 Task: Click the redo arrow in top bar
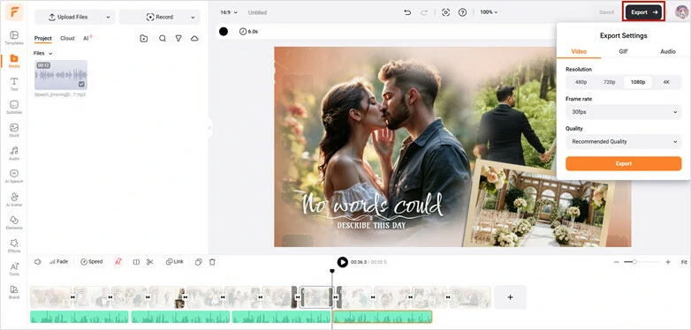coord(424,12)
